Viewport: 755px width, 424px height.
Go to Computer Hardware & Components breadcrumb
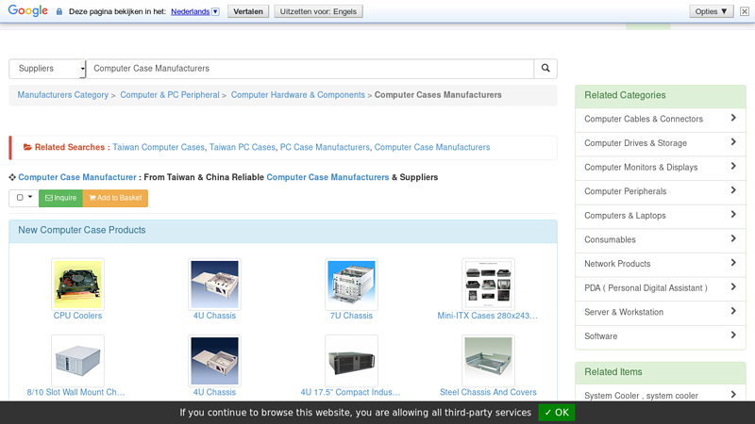[298, 95]
